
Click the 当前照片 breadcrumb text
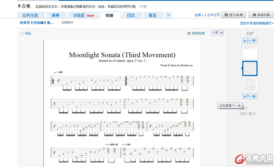67,23
